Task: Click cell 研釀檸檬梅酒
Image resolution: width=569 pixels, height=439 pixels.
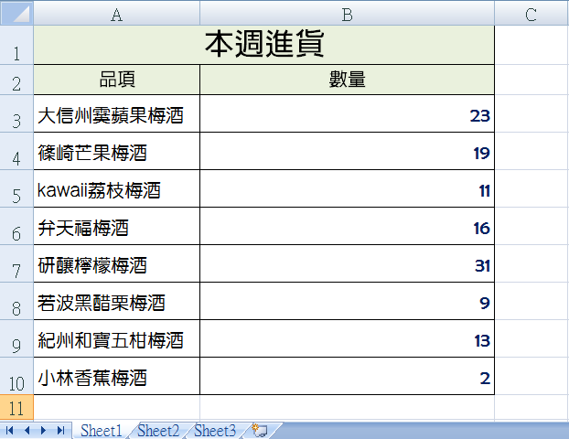Action: (116, 263)
